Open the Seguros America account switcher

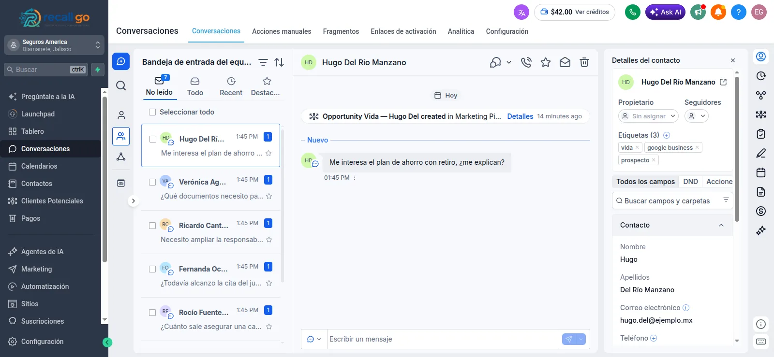pos(54,45)
